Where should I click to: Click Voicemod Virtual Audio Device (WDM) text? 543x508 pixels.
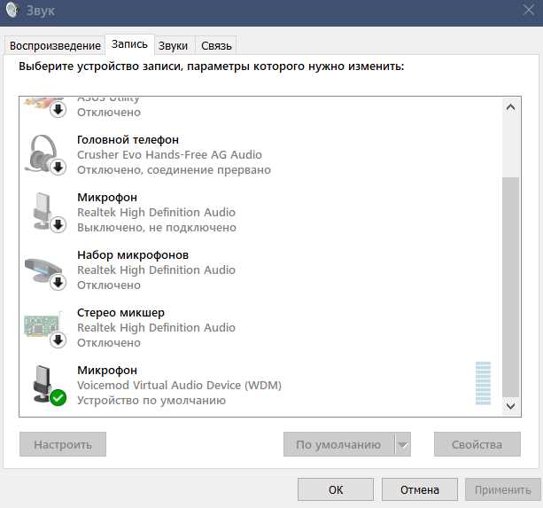tap(179, 386)
